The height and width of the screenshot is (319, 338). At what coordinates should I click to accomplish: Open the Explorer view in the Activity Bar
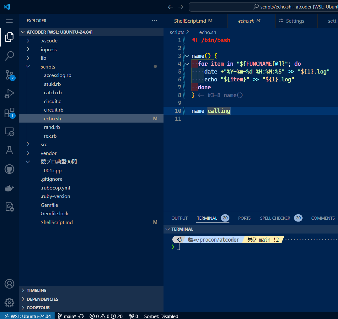9,37
